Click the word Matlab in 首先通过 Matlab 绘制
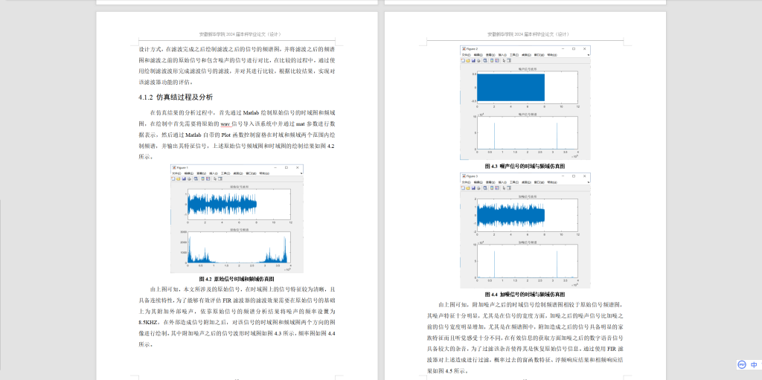 pyautogui.click(x=252, y=112)
